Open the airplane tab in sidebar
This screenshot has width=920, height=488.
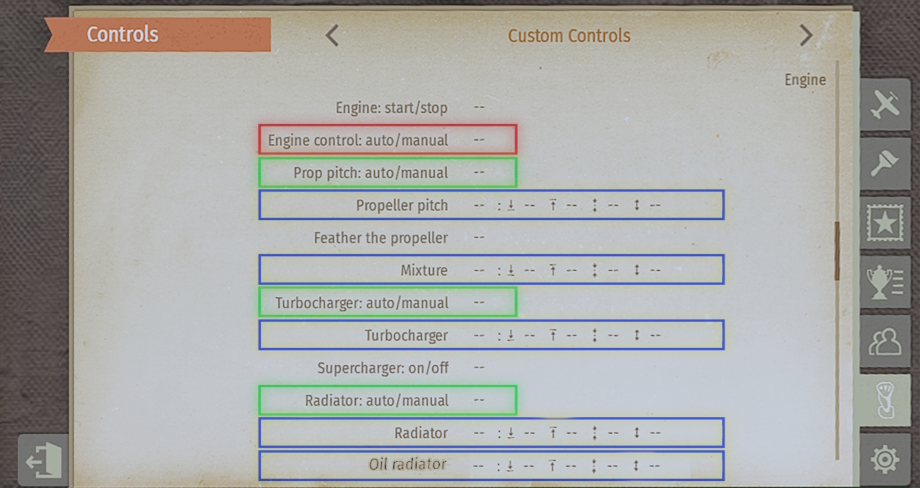tap(885, 105)
